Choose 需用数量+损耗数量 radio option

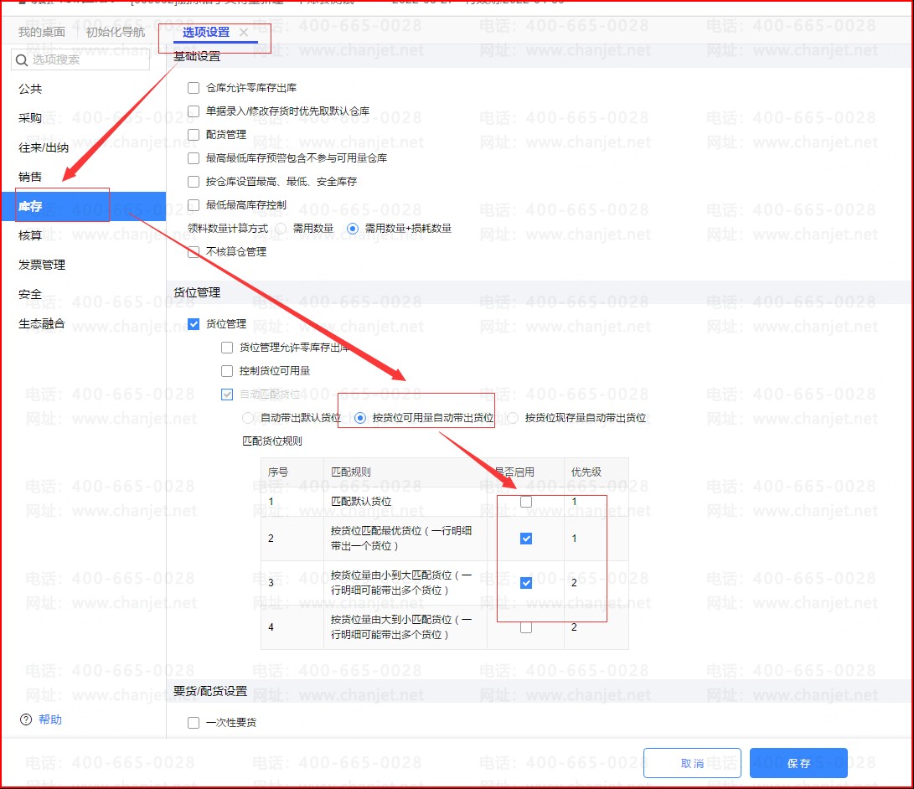(x=353, y=229)
